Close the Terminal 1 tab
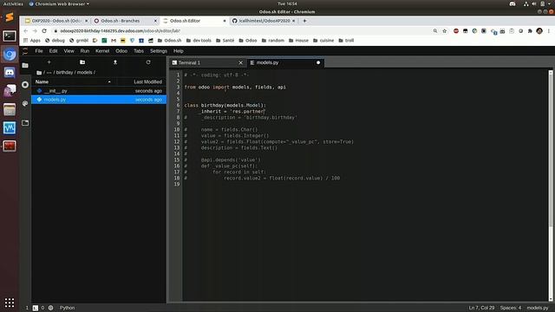The image size is (555, 312). click(x=241, y=62)
